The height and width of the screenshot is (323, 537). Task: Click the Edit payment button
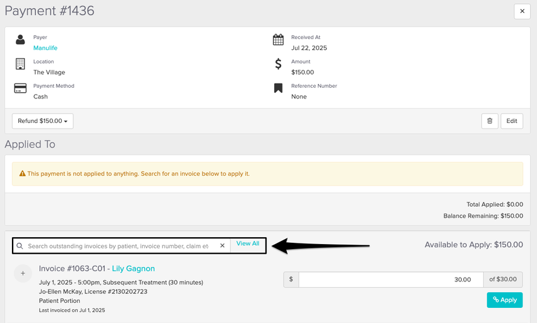click(512, 121)
